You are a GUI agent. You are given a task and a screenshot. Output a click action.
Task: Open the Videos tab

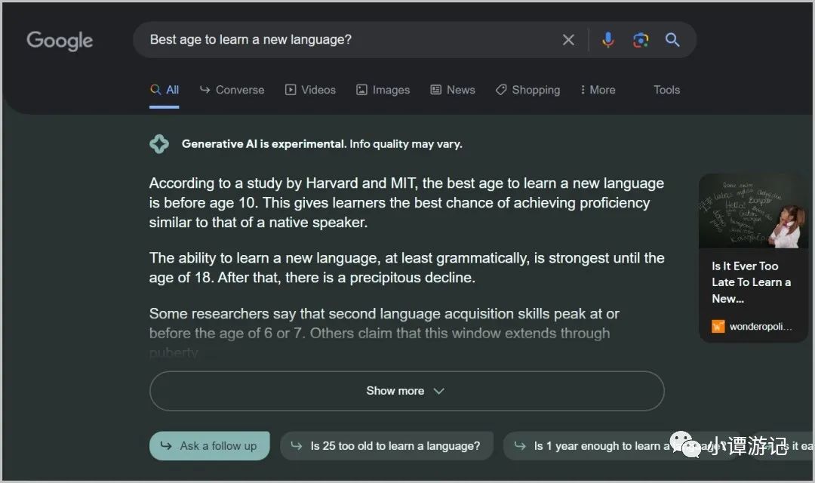[310, 90]
